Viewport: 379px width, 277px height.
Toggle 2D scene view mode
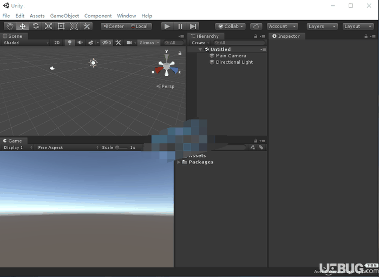57,43
